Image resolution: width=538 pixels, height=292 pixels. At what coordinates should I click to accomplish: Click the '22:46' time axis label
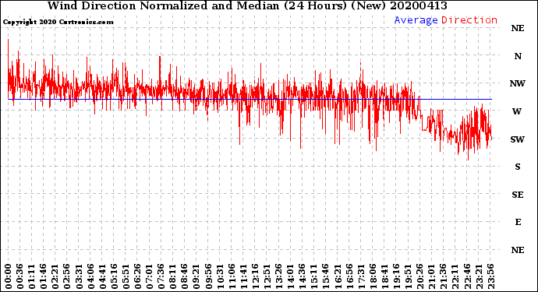[468, 277]
